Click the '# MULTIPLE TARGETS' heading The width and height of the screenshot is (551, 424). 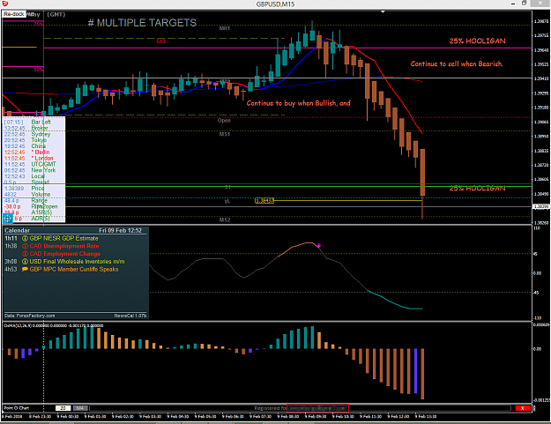coord(142,23)
